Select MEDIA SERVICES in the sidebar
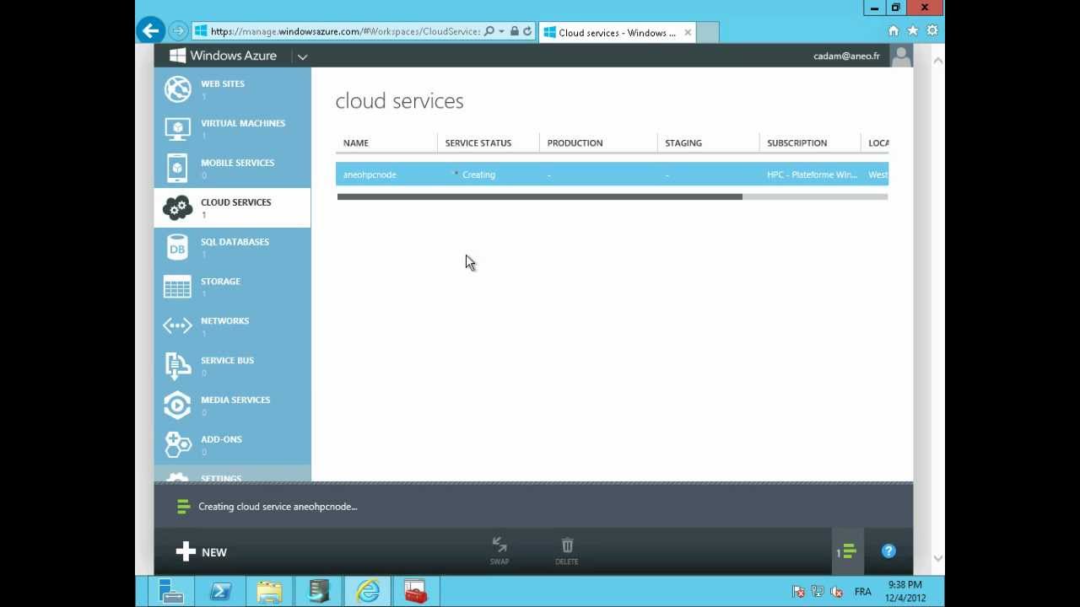 pyautogui.click(x=235, y=400)
